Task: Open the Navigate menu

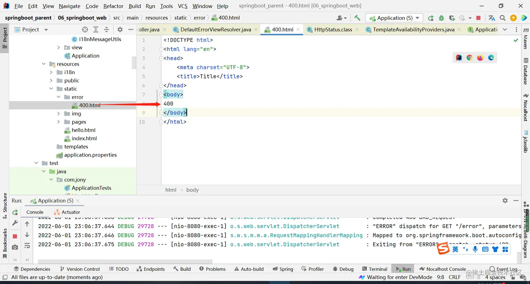Action: [x=69, y=6]
